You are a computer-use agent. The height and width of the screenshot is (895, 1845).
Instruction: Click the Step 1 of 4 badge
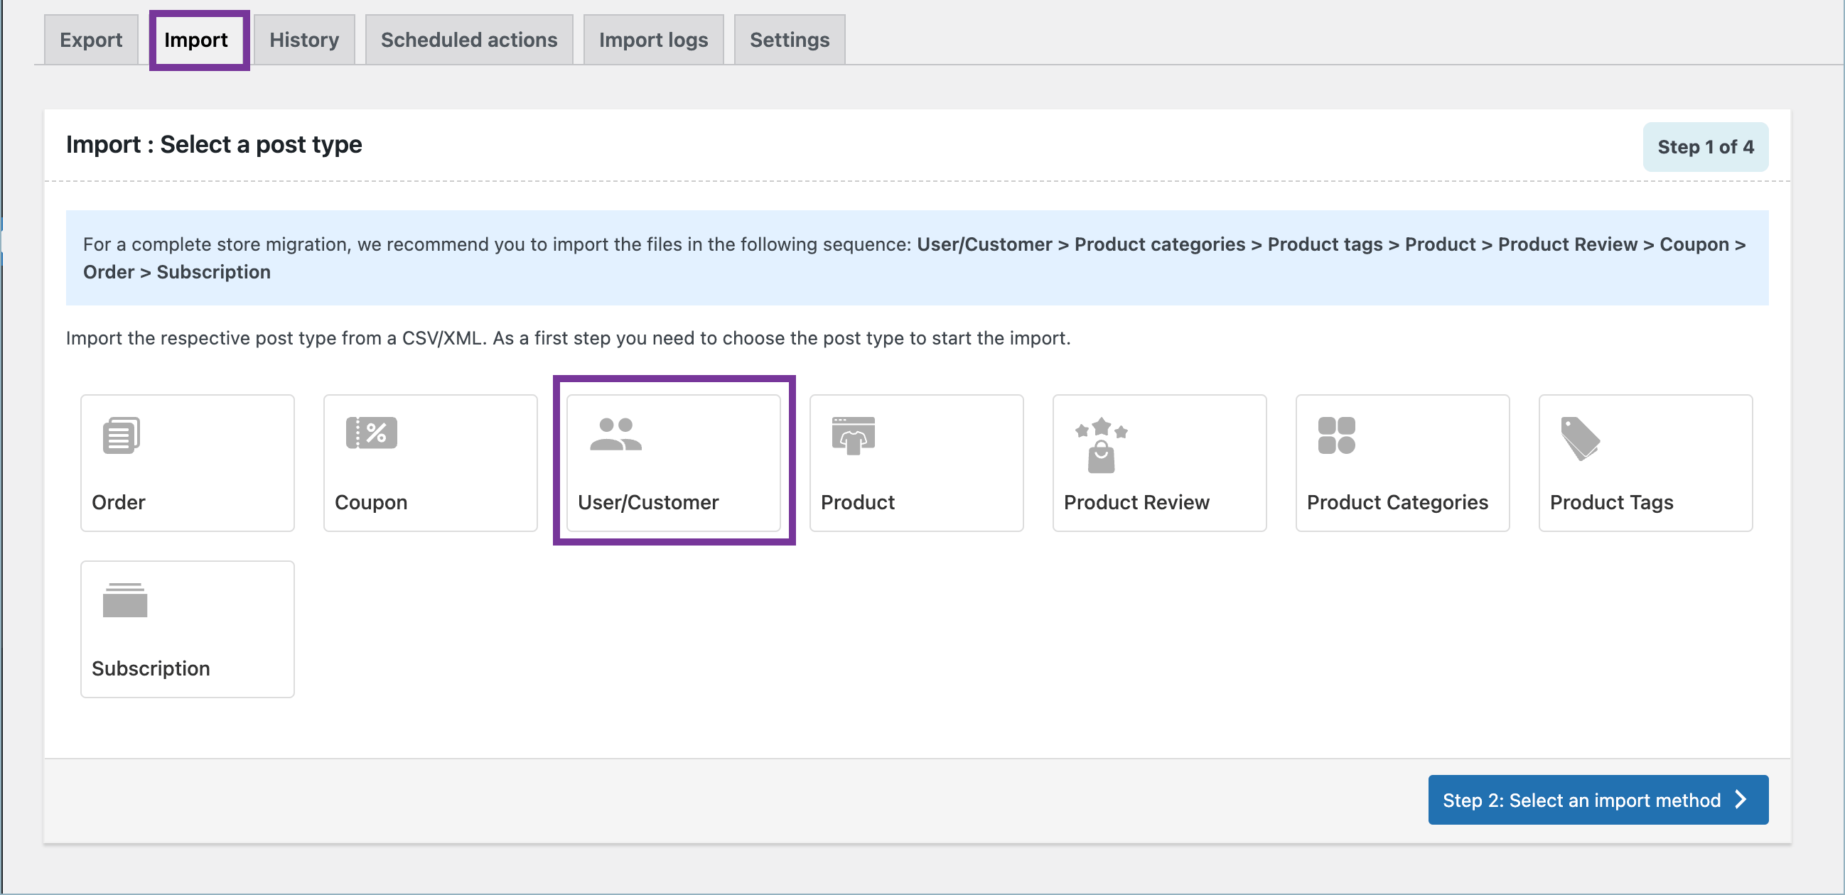click(x=1704, y=147)
